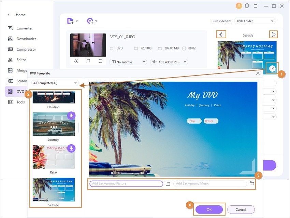Click the add files icon
Image resolution: width=290 pixels, height=218 pixels.
click(70, 21)
